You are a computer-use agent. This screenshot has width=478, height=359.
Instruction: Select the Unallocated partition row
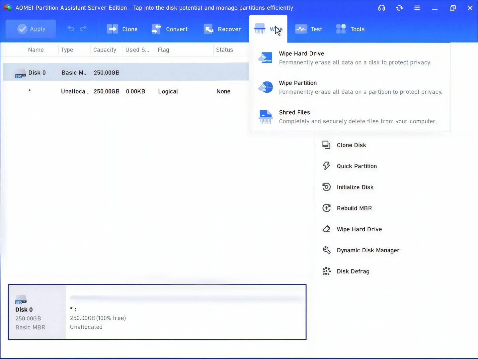point(126,91)
